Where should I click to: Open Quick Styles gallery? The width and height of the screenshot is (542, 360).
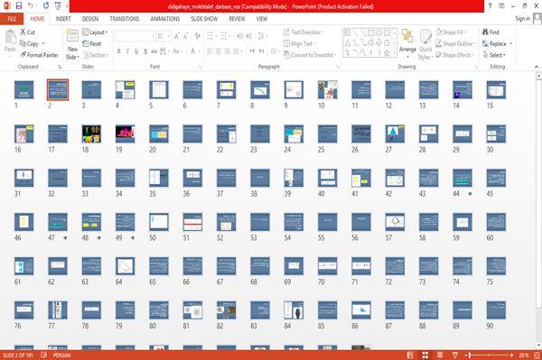tap(425, 44)
